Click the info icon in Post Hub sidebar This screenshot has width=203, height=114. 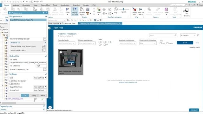click(x=50, y=98)
